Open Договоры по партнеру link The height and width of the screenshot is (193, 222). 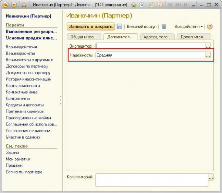tap(27, 66)
